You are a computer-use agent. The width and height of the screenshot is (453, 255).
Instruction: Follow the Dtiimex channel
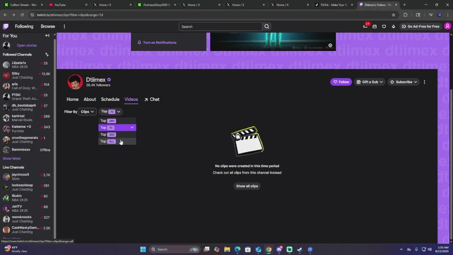tap(341, 82)
